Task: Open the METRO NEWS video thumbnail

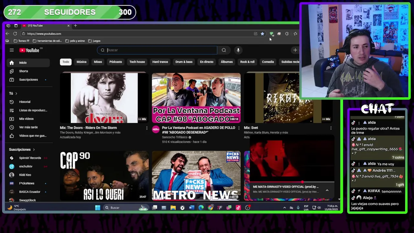Action: point(196,176)
